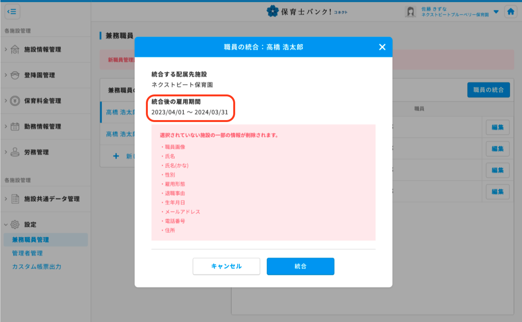
Task: Click the 登降園管理 hat icon
Action: coord(15,75)
